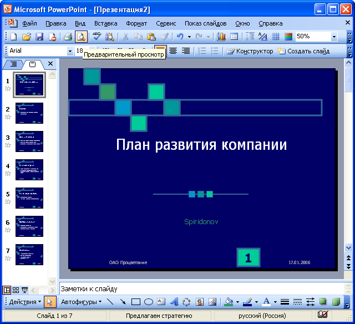Toggle Color/Grayscale view mode
This screenshot has height=324, width=355.
coord(288,37)
